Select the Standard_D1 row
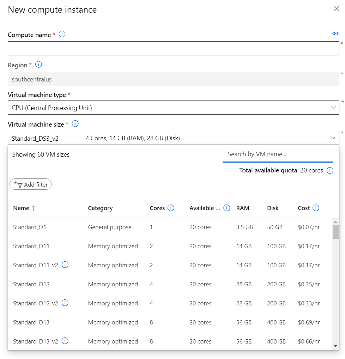 165,227
